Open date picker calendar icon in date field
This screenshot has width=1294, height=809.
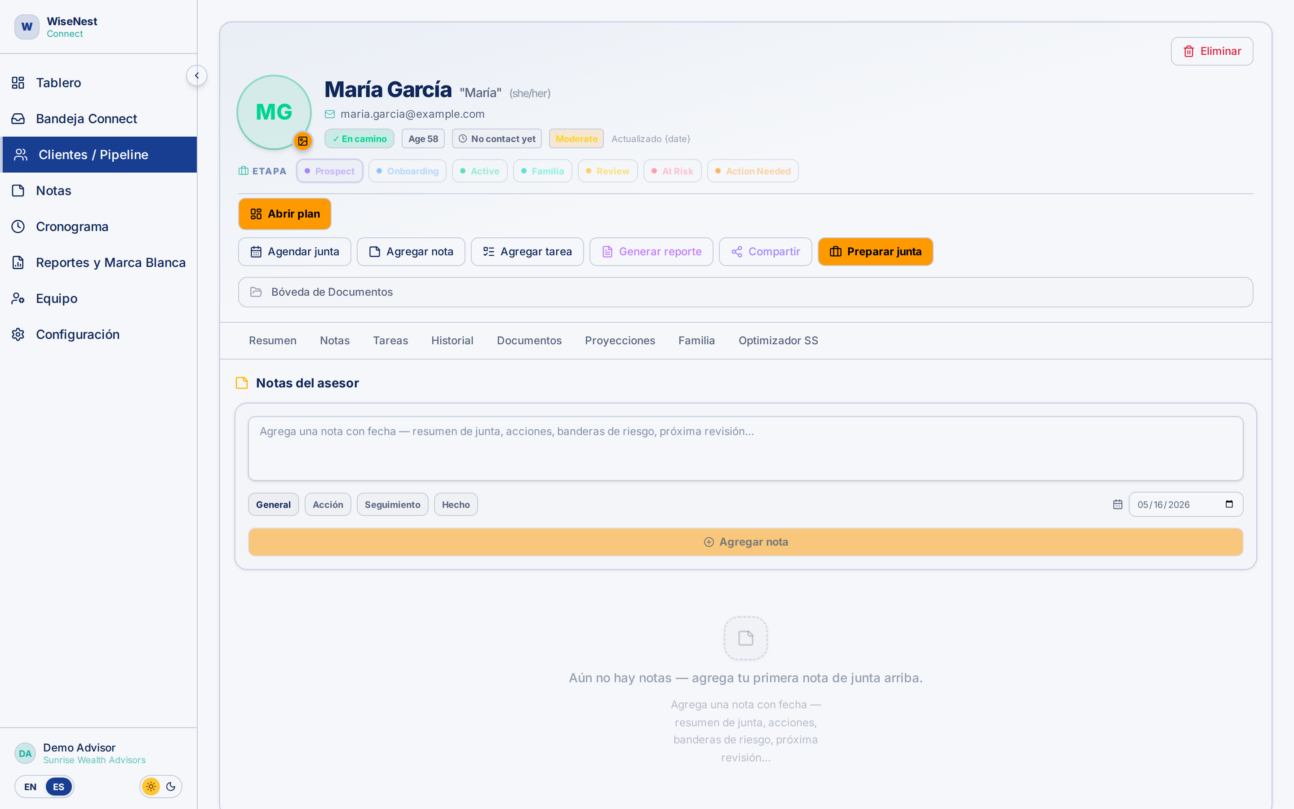1229,504
